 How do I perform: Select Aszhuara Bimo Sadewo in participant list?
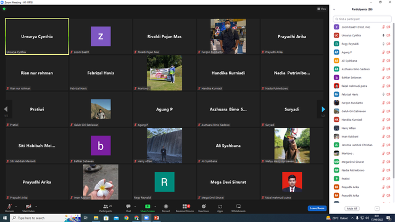(362, 69)
